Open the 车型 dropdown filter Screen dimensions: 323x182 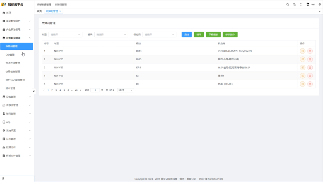[65, 35]
